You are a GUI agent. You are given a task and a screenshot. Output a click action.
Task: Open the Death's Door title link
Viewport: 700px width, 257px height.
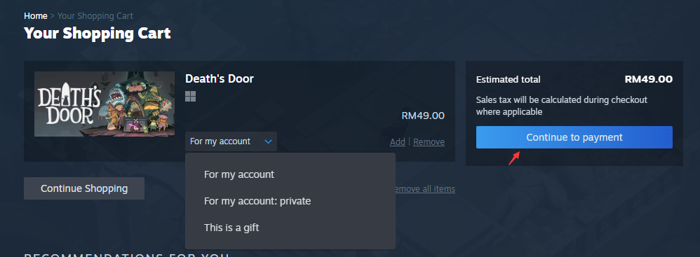(x=220, y=79)
